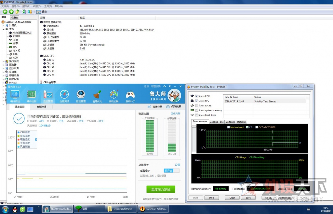Screen dimensions: 333x214
Task: Expand the 存储设备 tree node
Action: 3,75
